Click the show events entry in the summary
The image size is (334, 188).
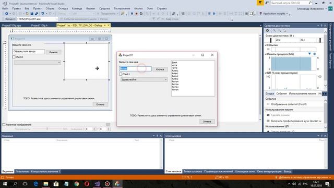pyautogui.click(x=289, y=104)
